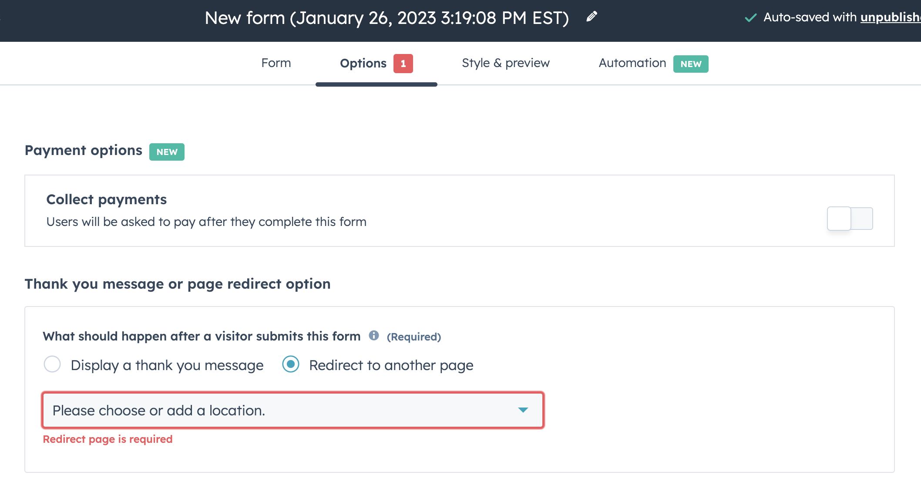
Task: Click the dropdown caret on the location selector
Action: coord(523,410)
